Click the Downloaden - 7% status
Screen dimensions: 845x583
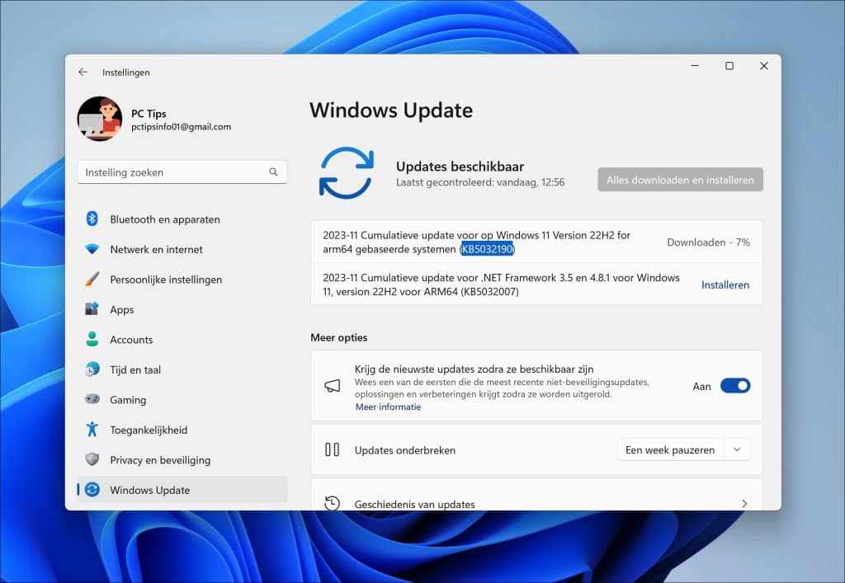(x=708, y=242)
